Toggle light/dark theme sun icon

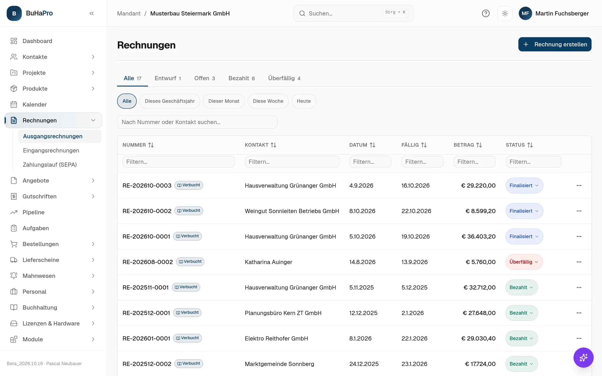click(x=505, y=13)
